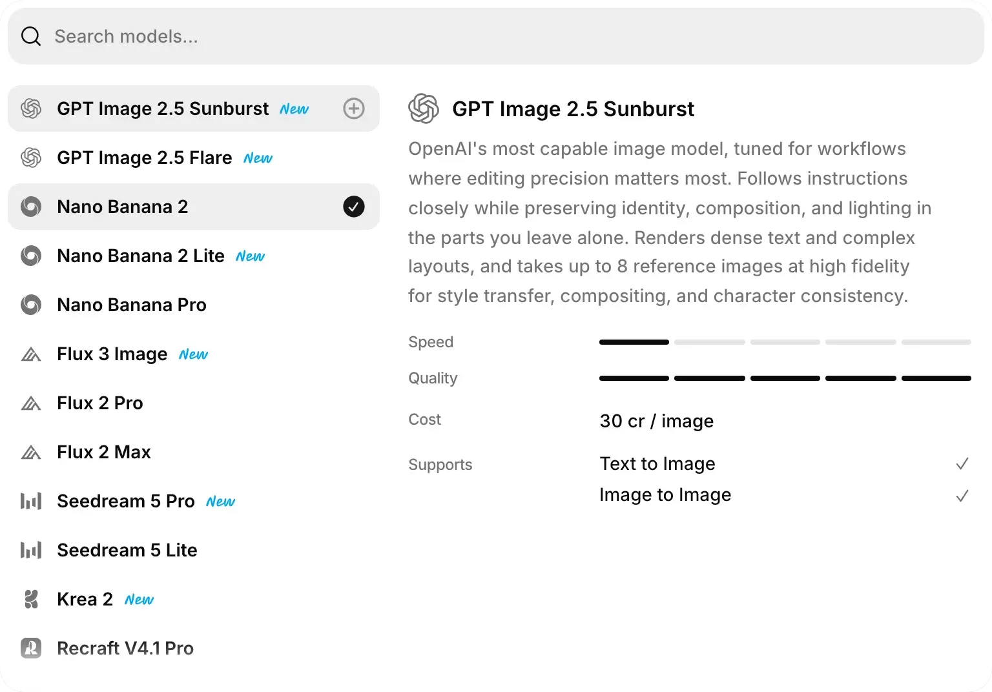The width and height of the screenshot is (992, 692).
Task: Click the Quality rating bar
Action: coord(785,378)
